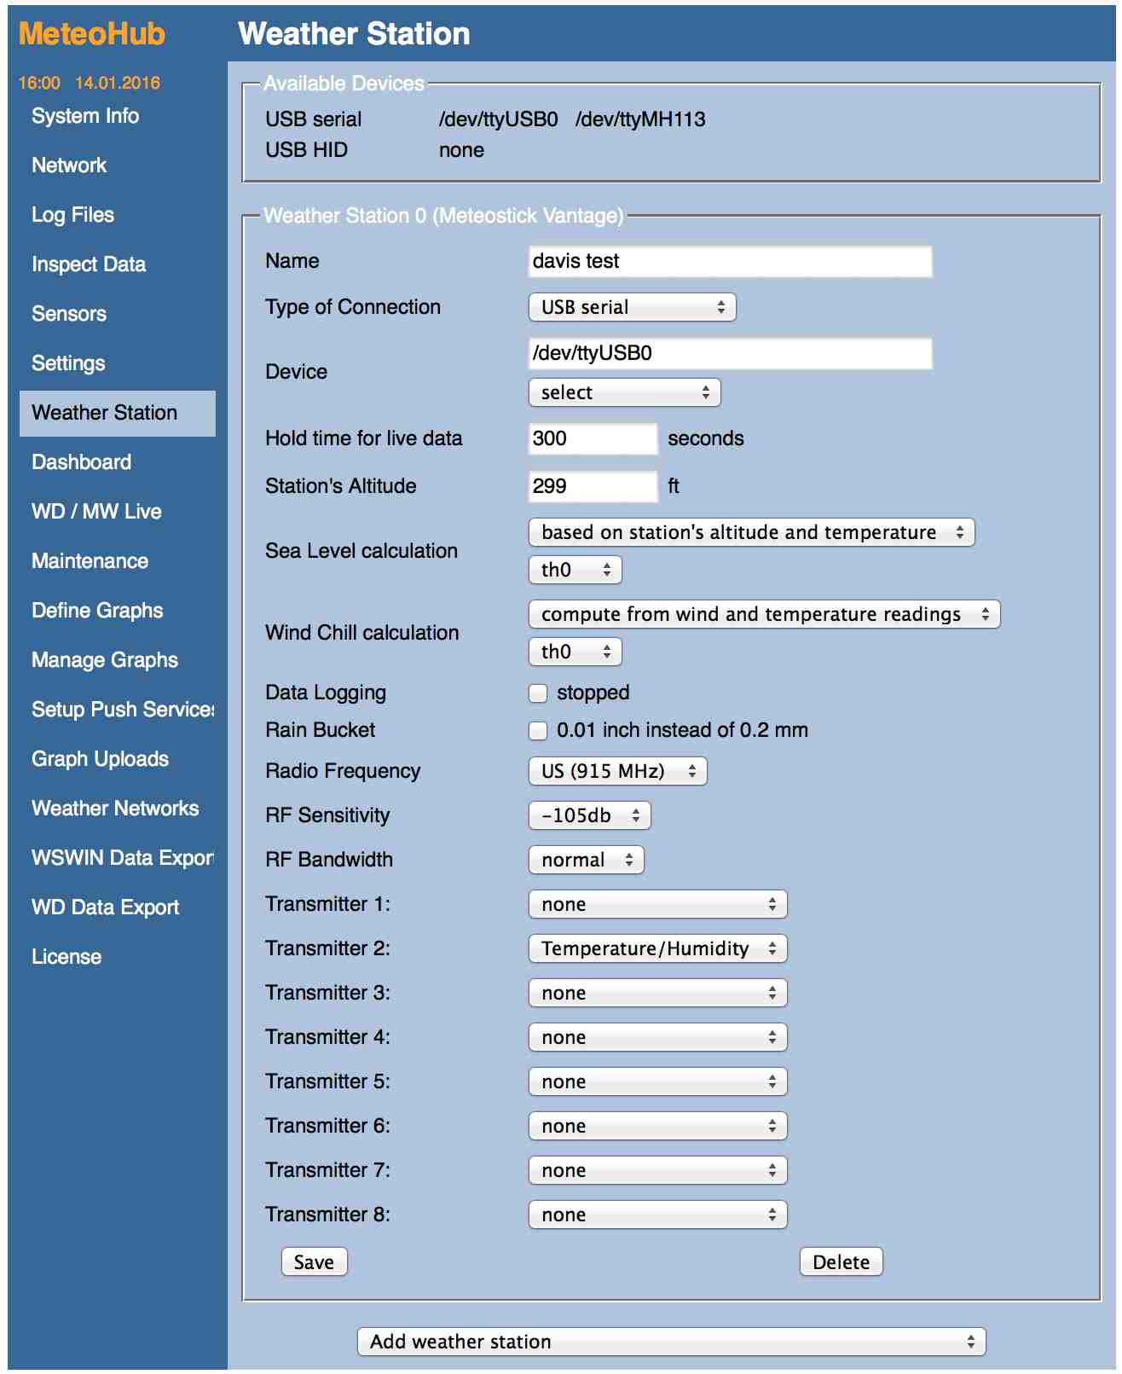Enable the Rain Bucket 0.01 inch checkbox

538,731
